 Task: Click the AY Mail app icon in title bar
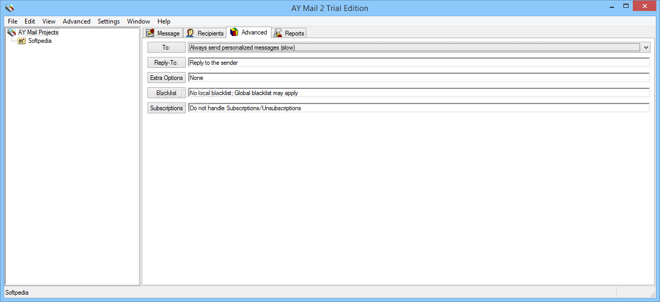(9, 8)
